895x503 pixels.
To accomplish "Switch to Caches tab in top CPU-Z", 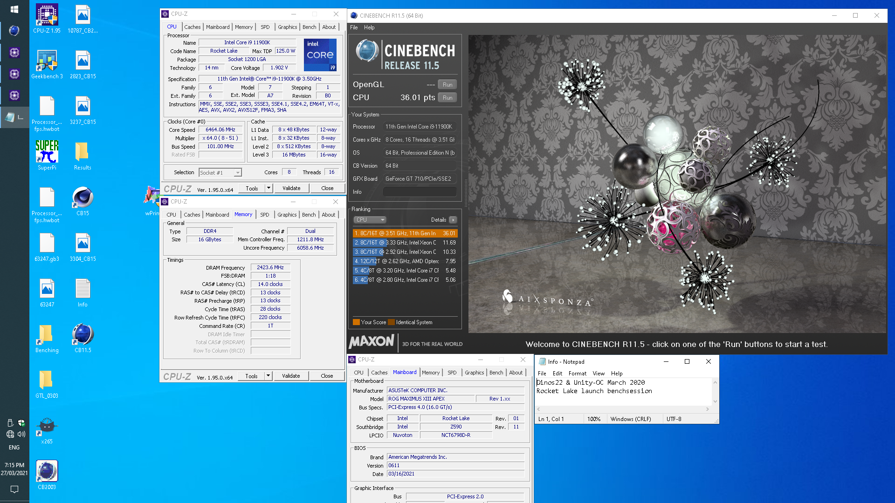I will coord(192,27).
